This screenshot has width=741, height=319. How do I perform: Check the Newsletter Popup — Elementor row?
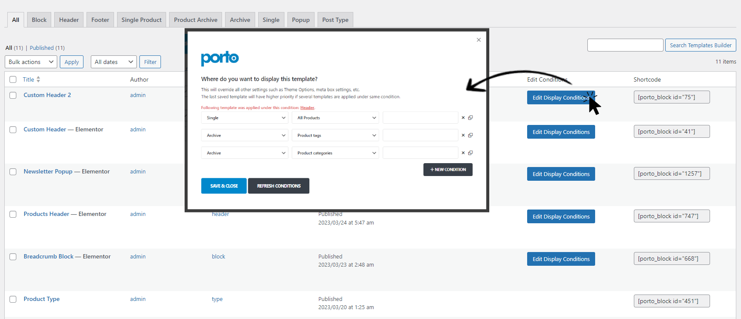point(13,172)
